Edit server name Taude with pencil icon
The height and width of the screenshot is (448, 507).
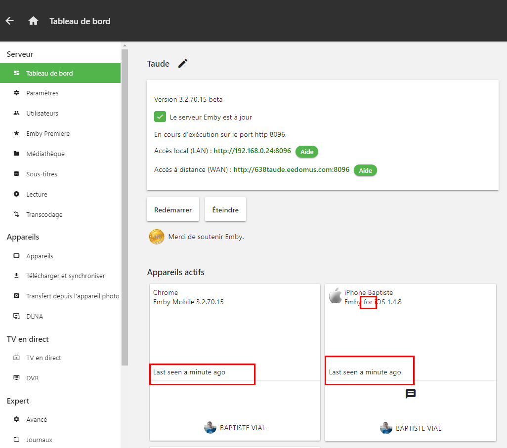click(x=183, y=63)
